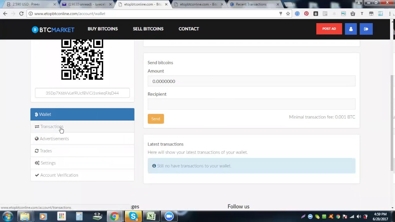This screenshot has width=395, height=222.
Task: Click the dark download-arrow extension icon
Action: [316, 14]
